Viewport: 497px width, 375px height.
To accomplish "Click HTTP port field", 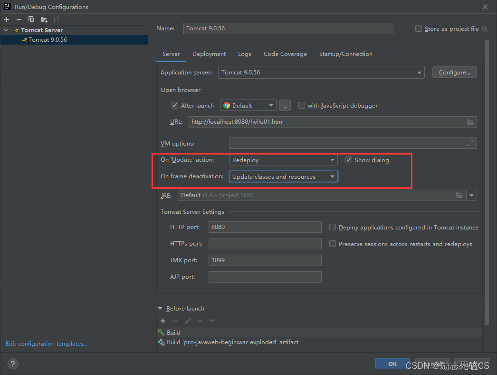I will click(x=265, y=227).
